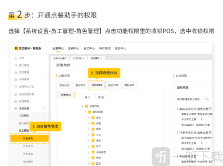Select the 排队APP permission tab
This screenshot has height=166, width=223.
click(x=129, y=85)
